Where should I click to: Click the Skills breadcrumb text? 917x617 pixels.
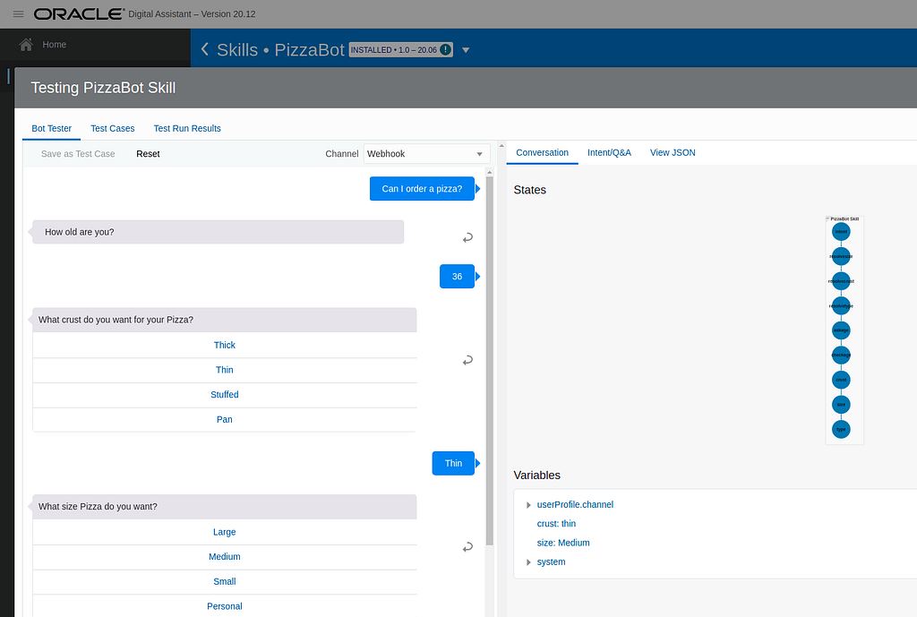(236, 50)
